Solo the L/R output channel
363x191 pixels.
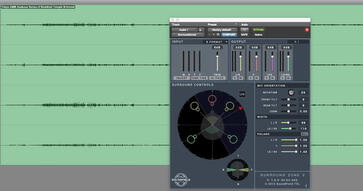[235, 78]
